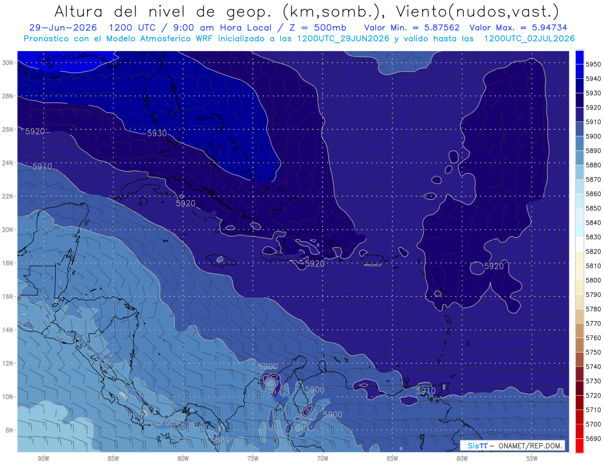Screen dimensions: 603x465
Task: Click the '16N' latitude axis label
Action: click(x=8, y=296)
